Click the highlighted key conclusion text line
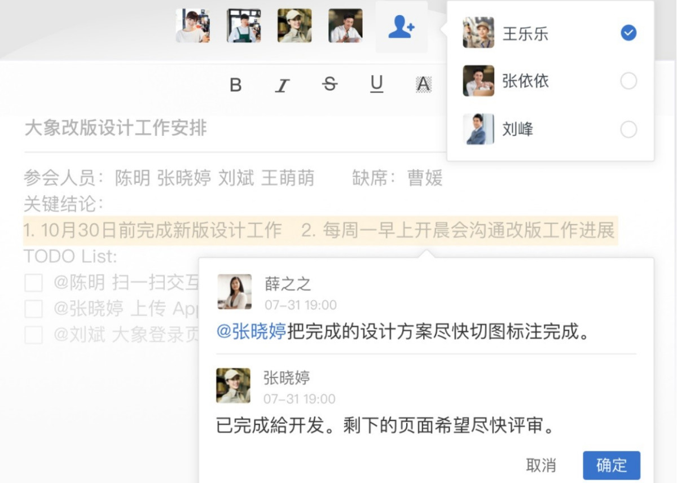677x483 pixels. pos(320,230)
